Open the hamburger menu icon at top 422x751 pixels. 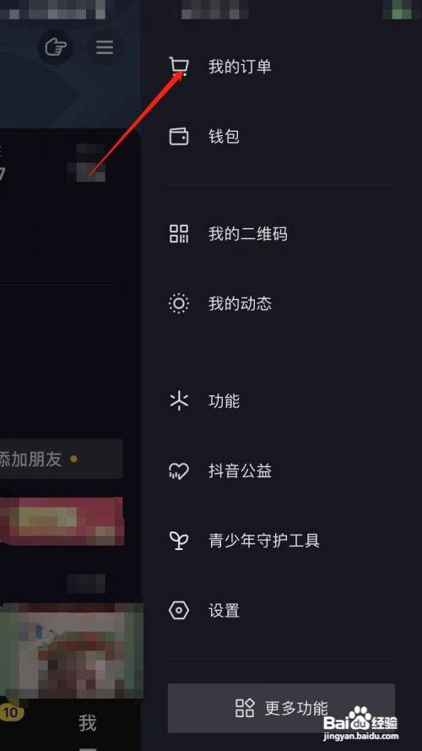pyautogui.click(x=105, y=47)
